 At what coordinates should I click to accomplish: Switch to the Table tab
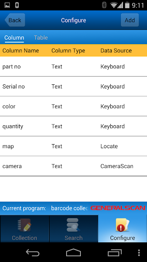(x=41, y=38)
